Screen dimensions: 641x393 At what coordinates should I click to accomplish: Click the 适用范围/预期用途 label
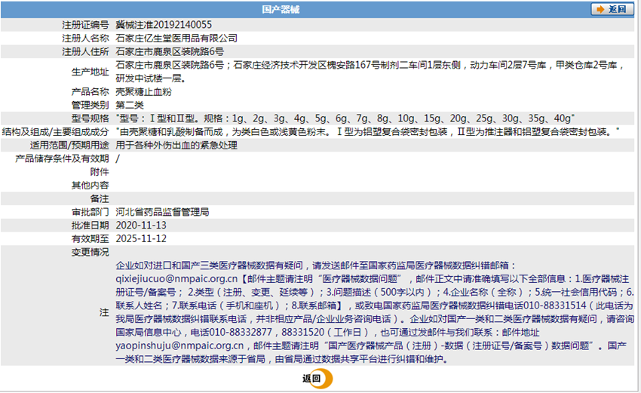(69, 145)
